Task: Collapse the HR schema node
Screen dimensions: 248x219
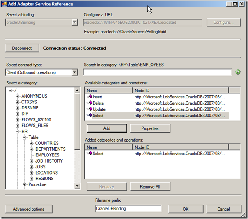Action: pyautogui.click(x=18, y=132)
